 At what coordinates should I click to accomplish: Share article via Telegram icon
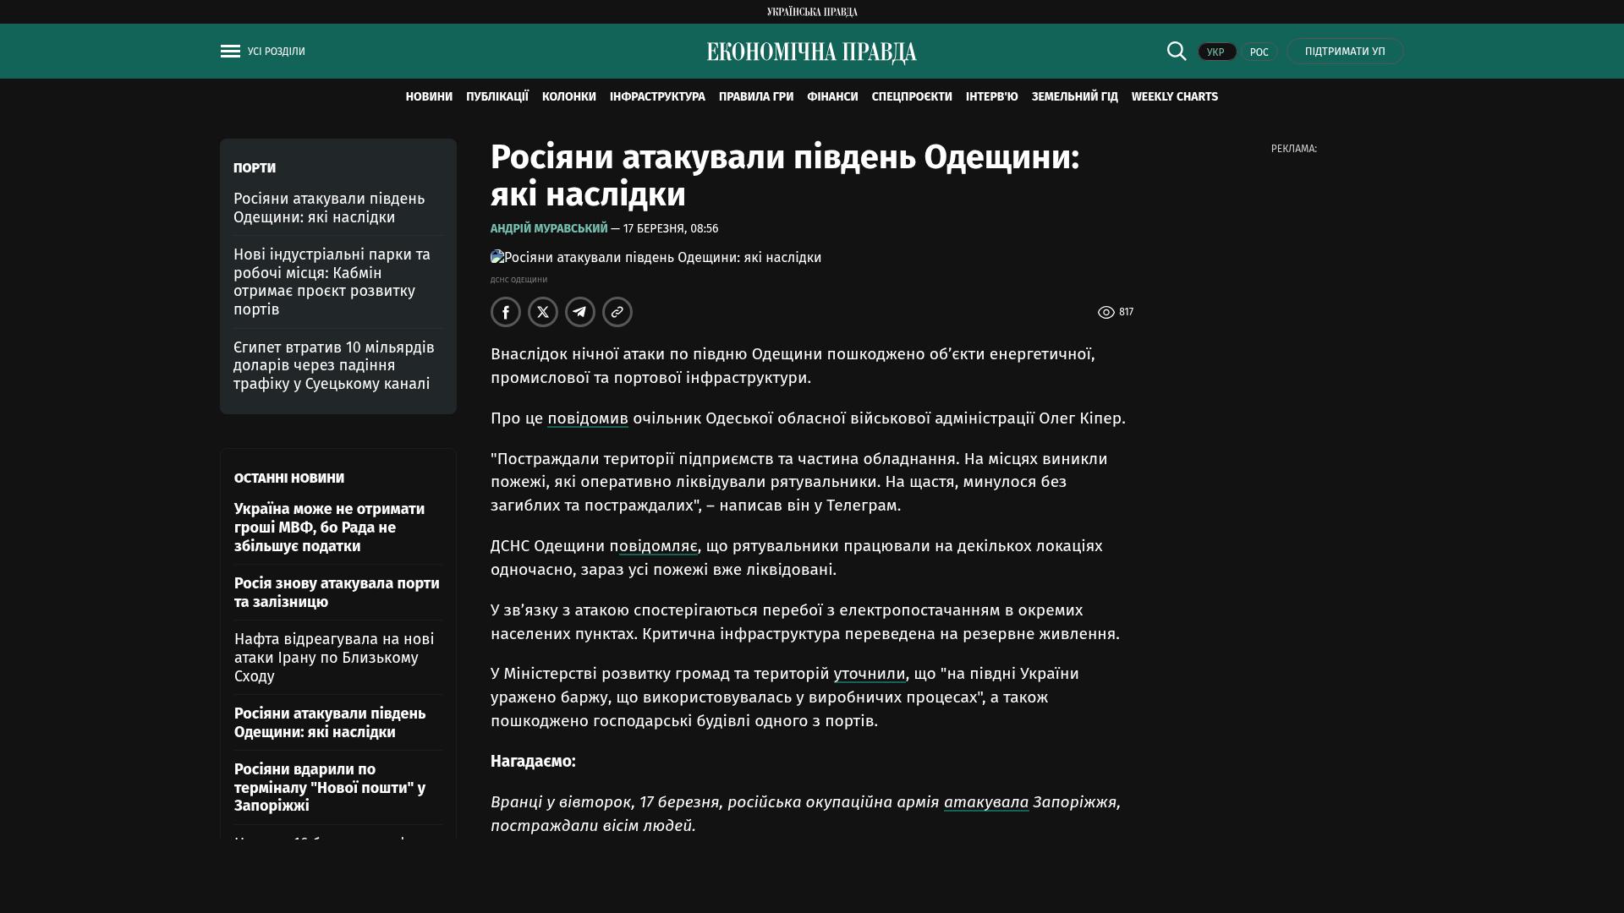tap(580, 312)
